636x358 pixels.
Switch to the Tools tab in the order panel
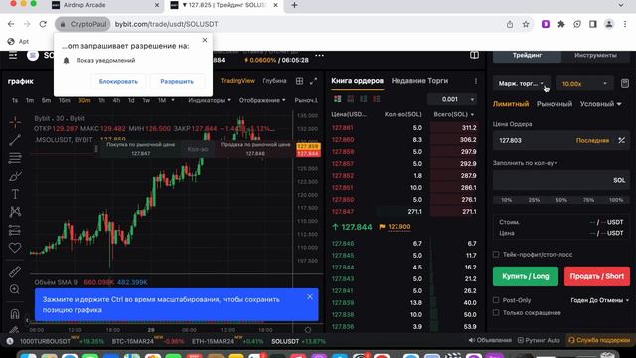click(595, 55)
